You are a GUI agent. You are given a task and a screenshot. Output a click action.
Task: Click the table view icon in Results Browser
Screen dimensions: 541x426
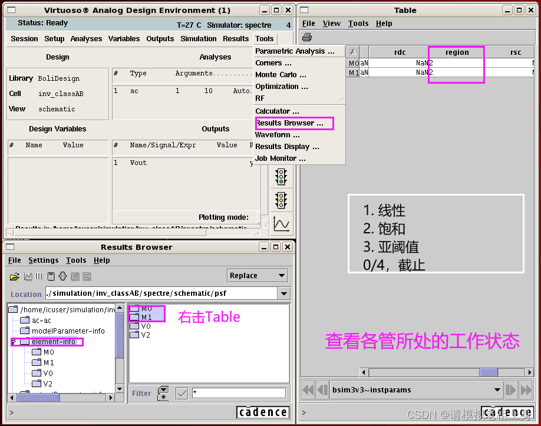click(x=39, y=276)
